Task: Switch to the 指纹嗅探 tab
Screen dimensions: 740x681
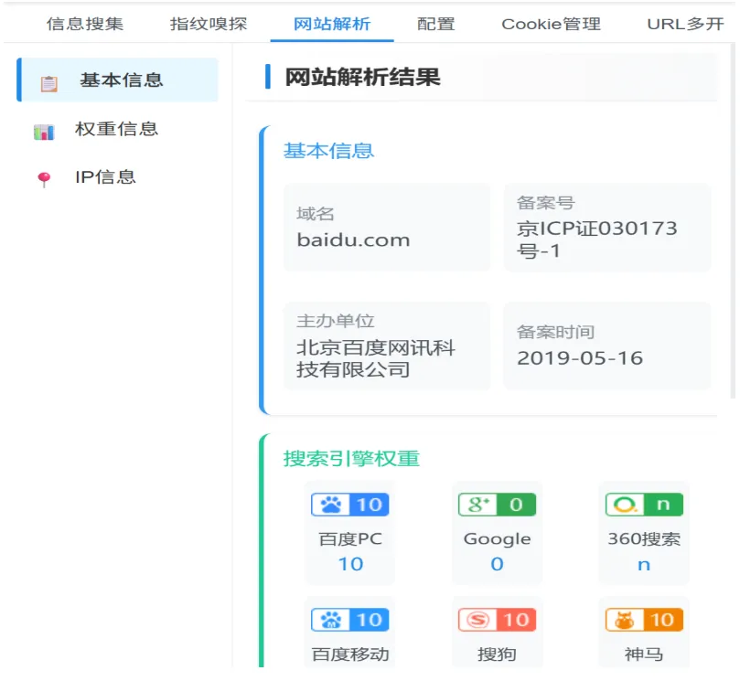Action: pyautogui.click(x=209, y=24)
